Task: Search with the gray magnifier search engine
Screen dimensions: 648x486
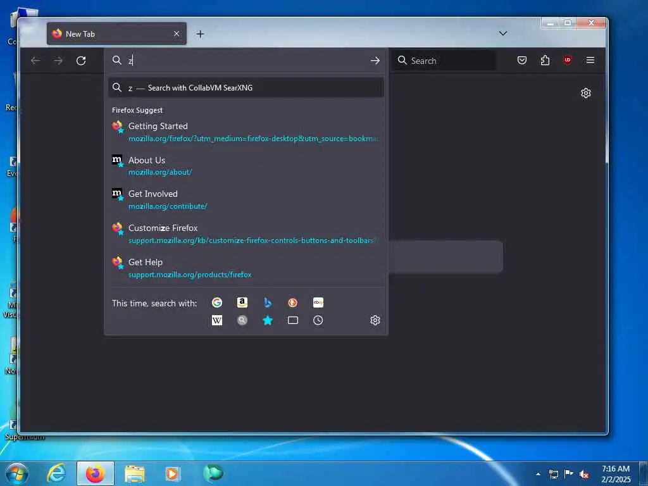Action: point(242,320)
